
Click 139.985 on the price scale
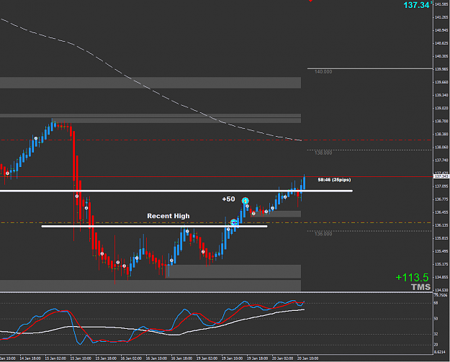pos(441,69)
